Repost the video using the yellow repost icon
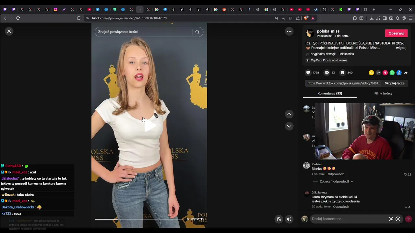 [371, 73]
